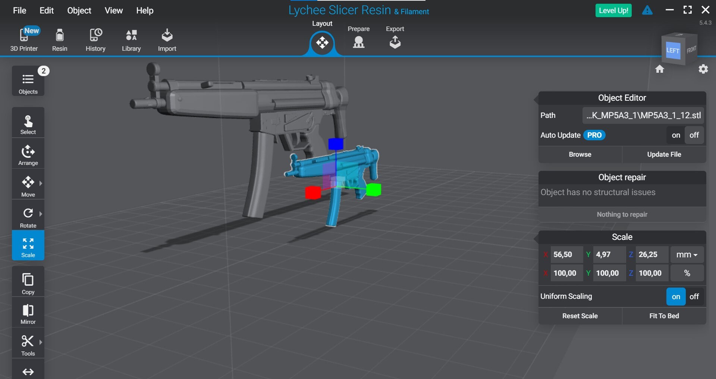Open the 3D Printer settings
Viewport: 716px width, 379px height.
[x=24, y=40]
